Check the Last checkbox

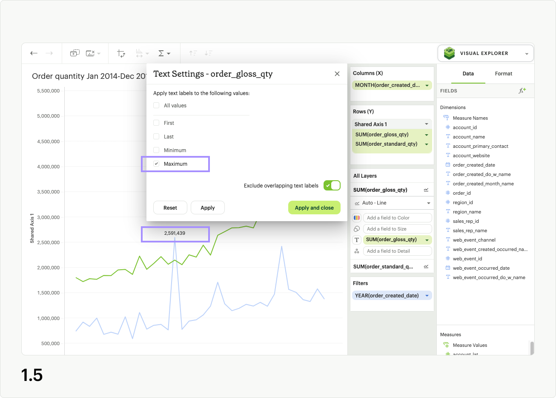click(156, 136)
